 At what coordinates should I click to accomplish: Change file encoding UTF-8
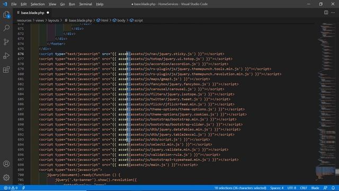292,188
